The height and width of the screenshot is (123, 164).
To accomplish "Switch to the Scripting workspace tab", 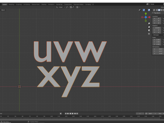I will tap(88, 4).
